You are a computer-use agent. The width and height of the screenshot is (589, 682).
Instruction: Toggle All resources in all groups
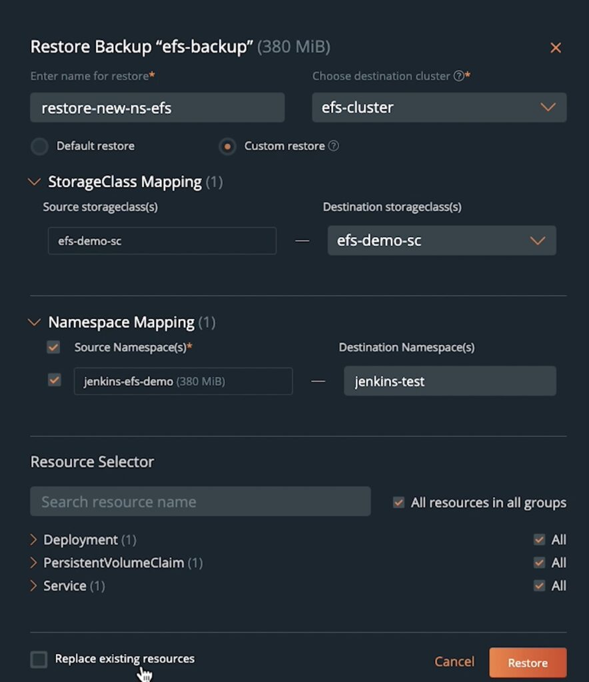pyautogui.click(x=398, y=503)
